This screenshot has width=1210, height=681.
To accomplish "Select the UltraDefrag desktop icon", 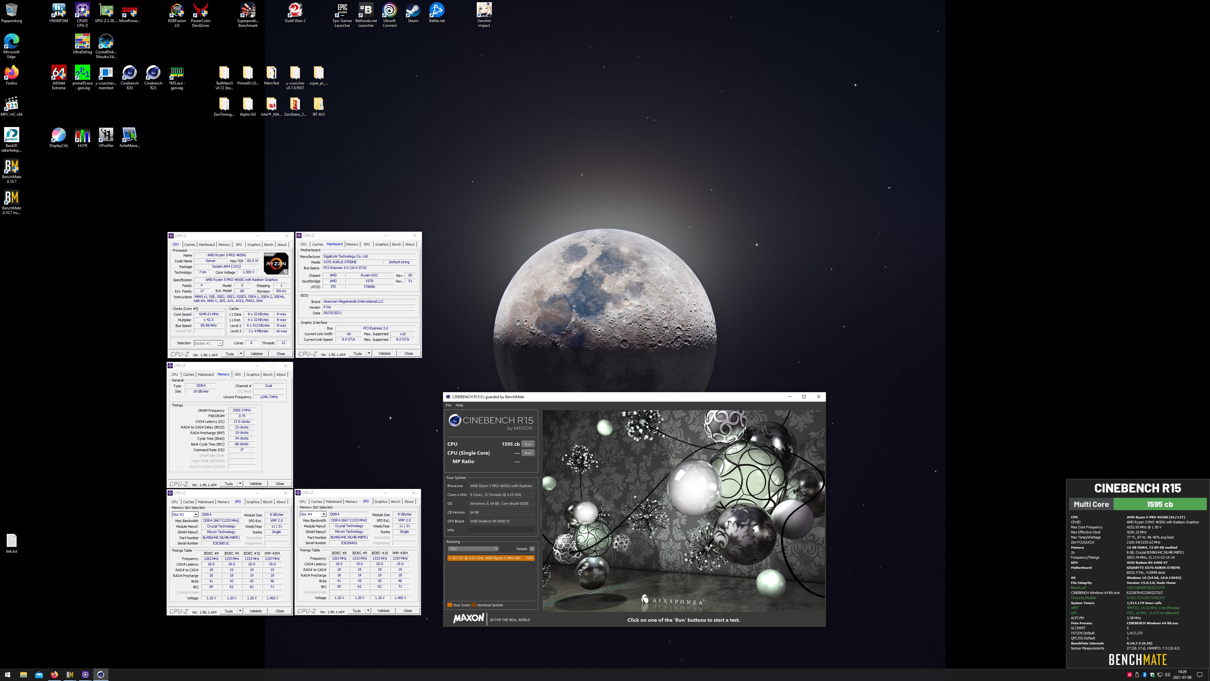I will 82,44.
